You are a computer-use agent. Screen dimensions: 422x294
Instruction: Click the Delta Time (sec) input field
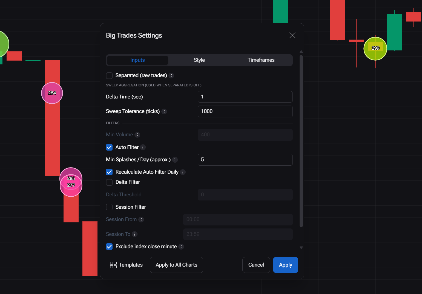pos(245,97)
